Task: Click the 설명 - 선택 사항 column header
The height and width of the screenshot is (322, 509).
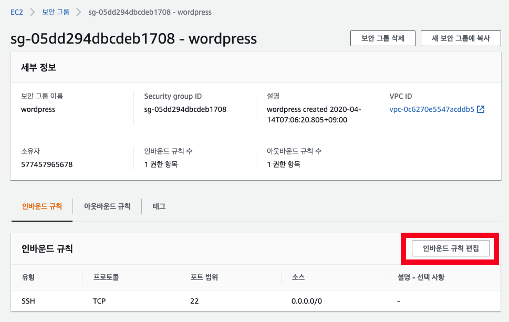Action: (x=421, y=277)
